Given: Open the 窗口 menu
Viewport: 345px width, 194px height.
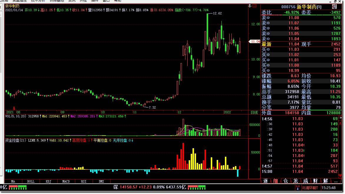Looking at the screenshot, I should 106,1.
